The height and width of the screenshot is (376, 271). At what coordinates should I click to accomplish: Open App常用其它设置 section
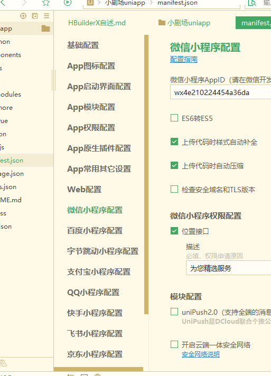pos(99,169)
